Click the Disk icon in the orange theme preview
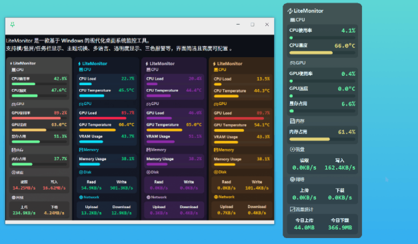This screenshot has width=418, height=244. point(215,172)
